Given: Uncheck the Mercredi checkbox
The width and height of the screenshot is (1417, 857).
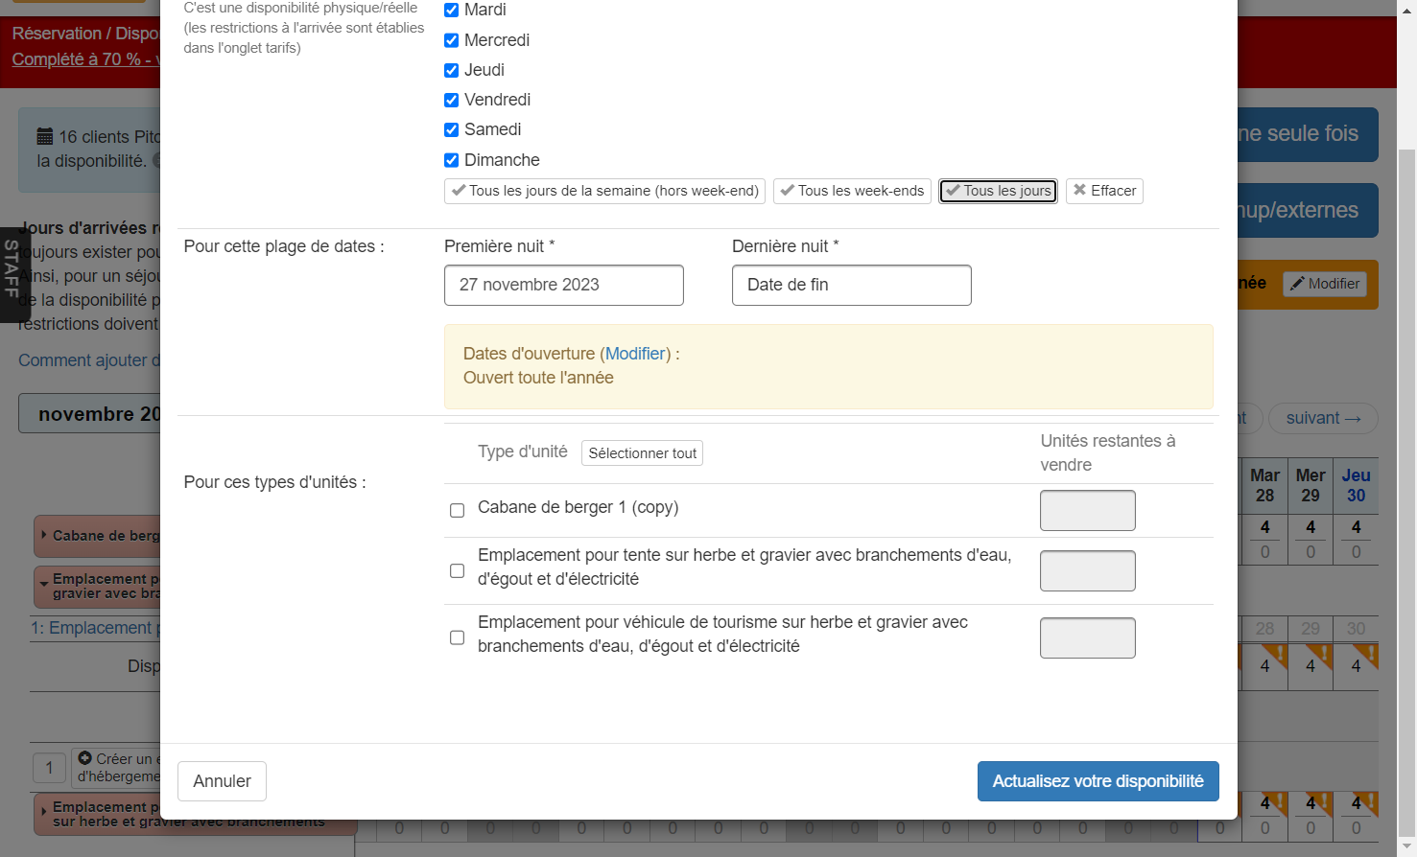Looking at the screenshot, I should point(451,40).
